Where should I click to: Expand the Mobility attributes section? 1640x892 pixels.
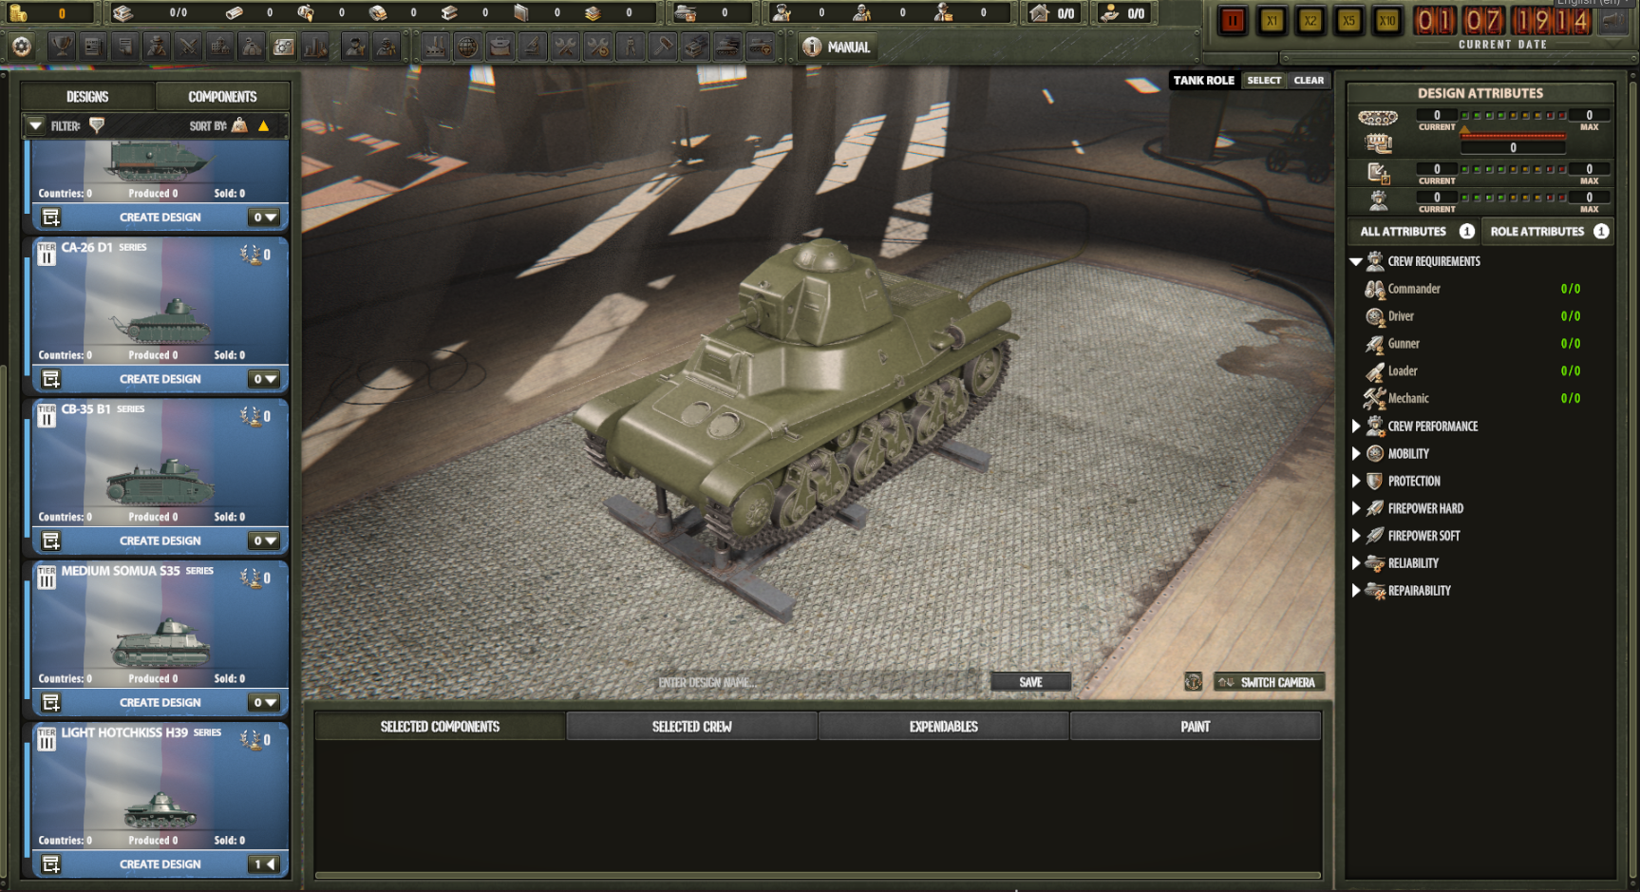click(x=1356, y=454)
